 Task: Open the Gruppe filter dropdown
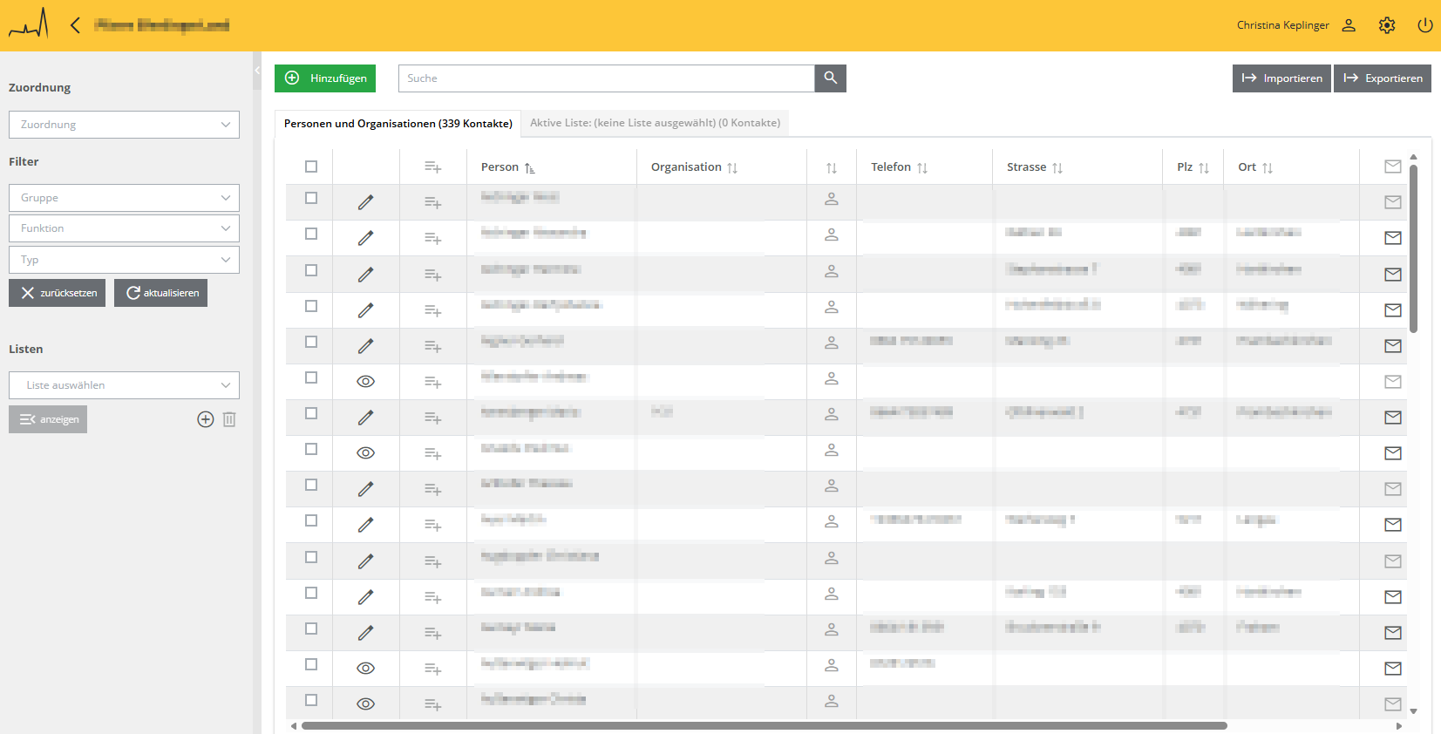point(124,198)
